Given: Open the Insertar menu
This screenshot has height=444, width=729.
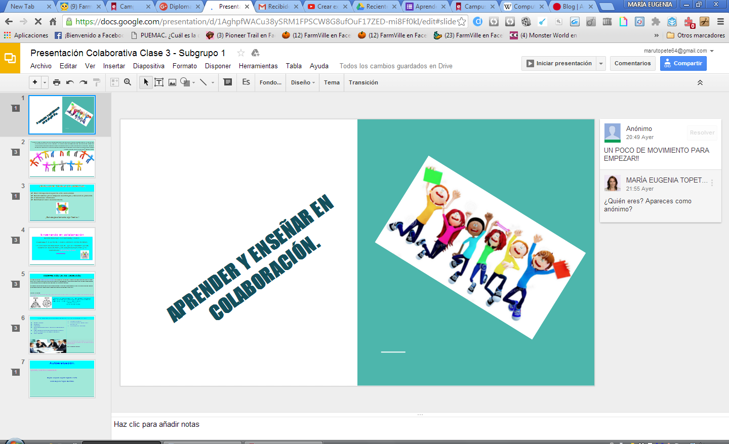Looking at the screenshot, I should point(114,66).
